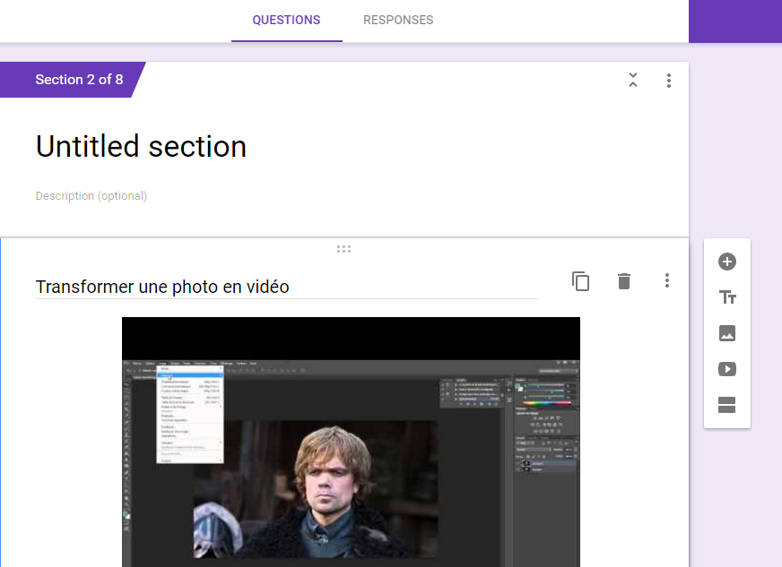The height and width of the screenshot is (567, 782).
Task: Add a video using sidebar icon
Action: coord(727,369)
